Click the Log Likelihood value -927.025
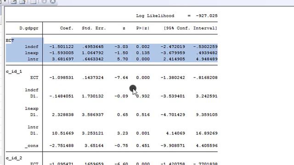The height and width of the screenshot is (165, 294). pos(207,16)
